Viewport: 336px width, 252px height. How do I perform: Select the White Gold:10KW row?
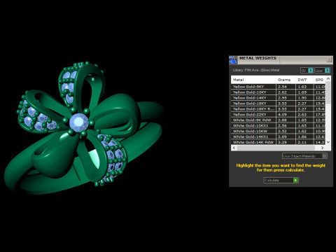pos(279,131)
